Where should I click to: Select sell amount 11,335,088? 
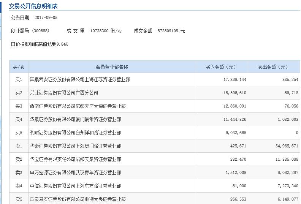tap(287, 159)
